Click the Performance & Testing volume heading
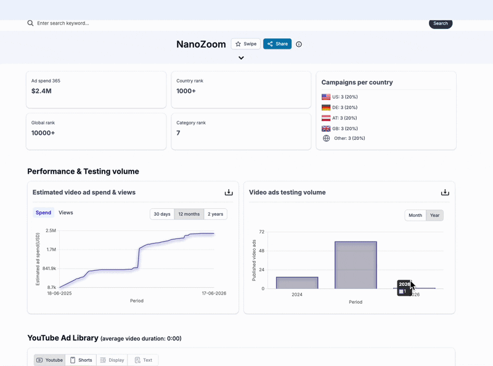This screenshot has height=366, width=493. pos(83,171)
